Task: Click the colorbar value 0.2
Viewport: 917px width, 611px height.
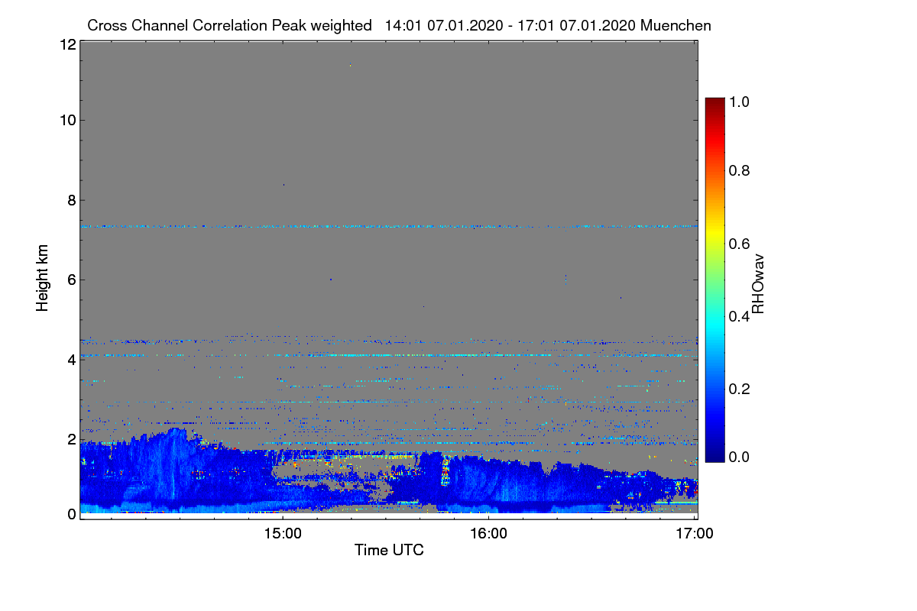Action: [739, 388]
